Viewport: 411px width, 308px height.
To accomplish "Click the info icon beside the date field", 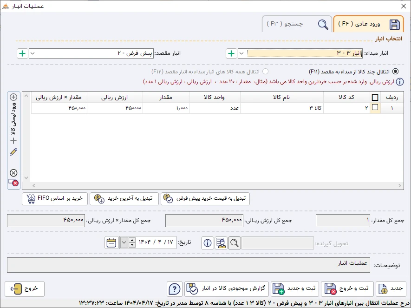I will tap(207, 243).
